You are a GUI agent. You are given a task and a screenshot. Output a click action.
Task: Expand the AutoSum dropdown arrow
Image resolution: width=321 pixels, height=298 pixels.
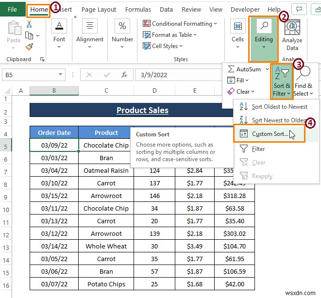click(x=267, y=69)
